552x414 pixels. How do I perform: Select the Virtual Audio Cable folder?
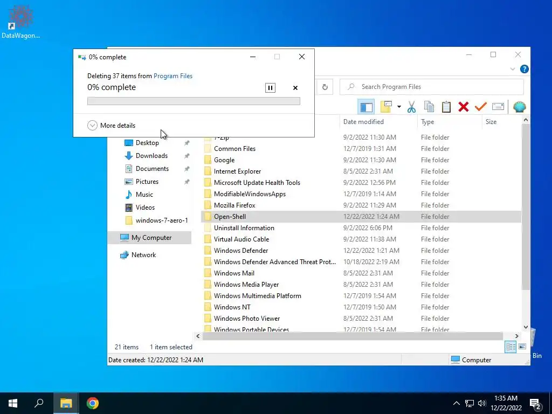(x=241, y=239)
